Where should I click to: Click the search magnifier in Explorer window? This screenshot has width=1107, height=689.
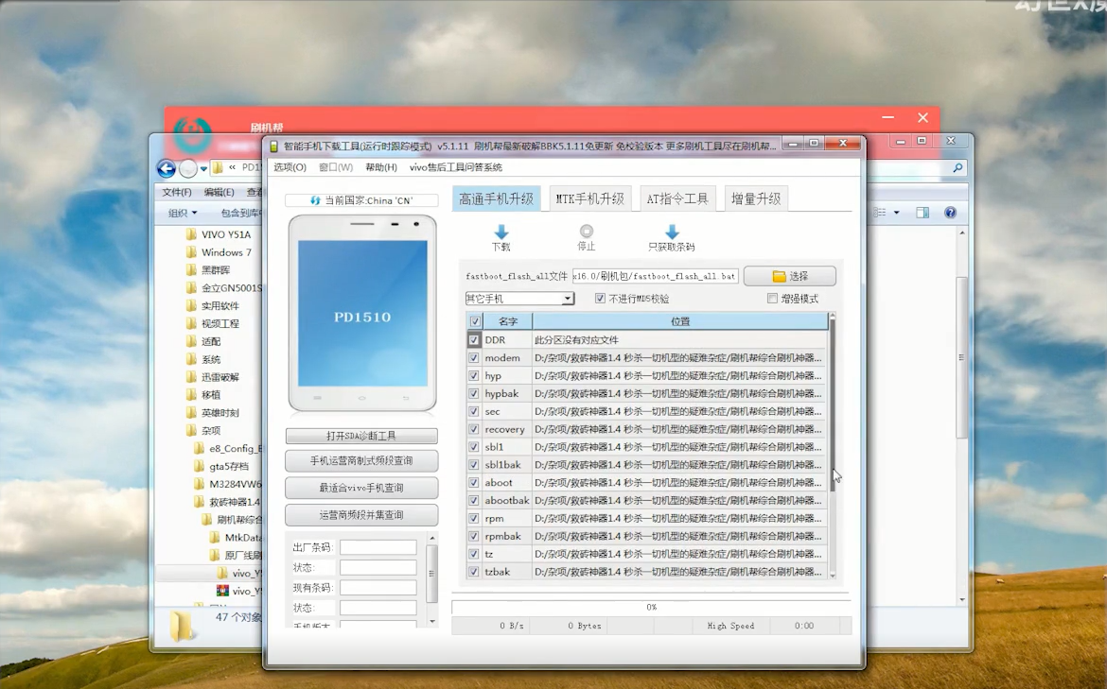pos(958,168)
